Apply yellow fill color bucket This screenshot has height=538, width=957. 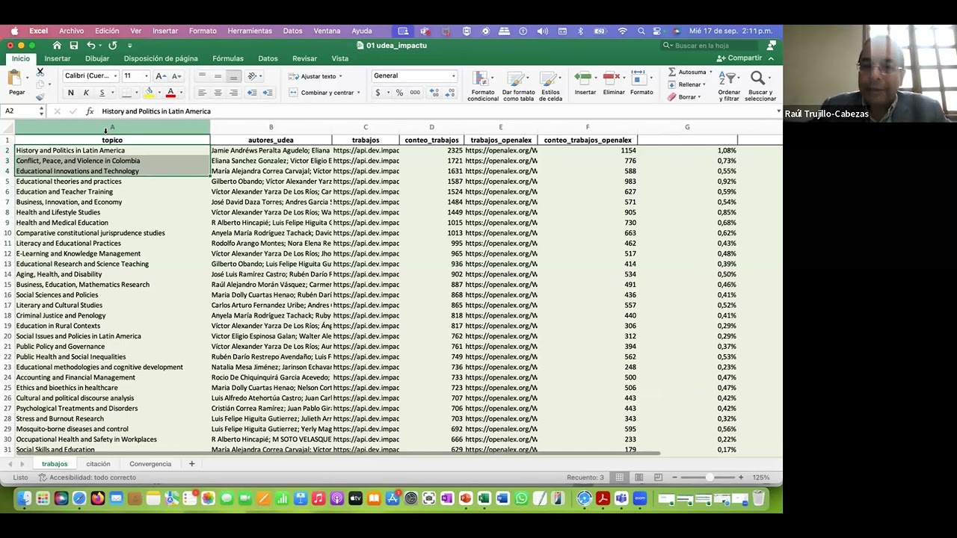(150, 93)
